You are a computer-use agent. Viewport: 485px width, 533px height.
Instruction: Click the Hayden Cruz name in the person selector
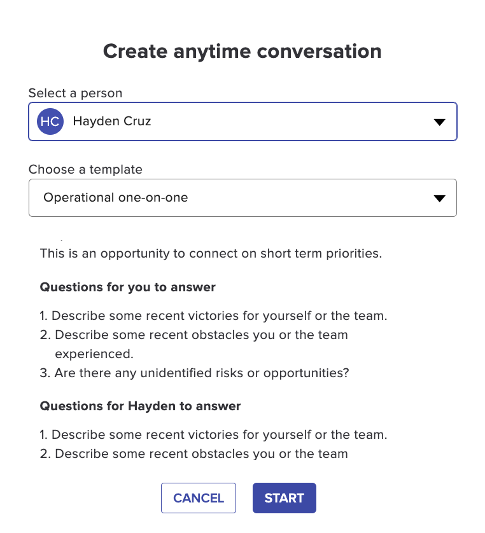[x=112, y=121]
